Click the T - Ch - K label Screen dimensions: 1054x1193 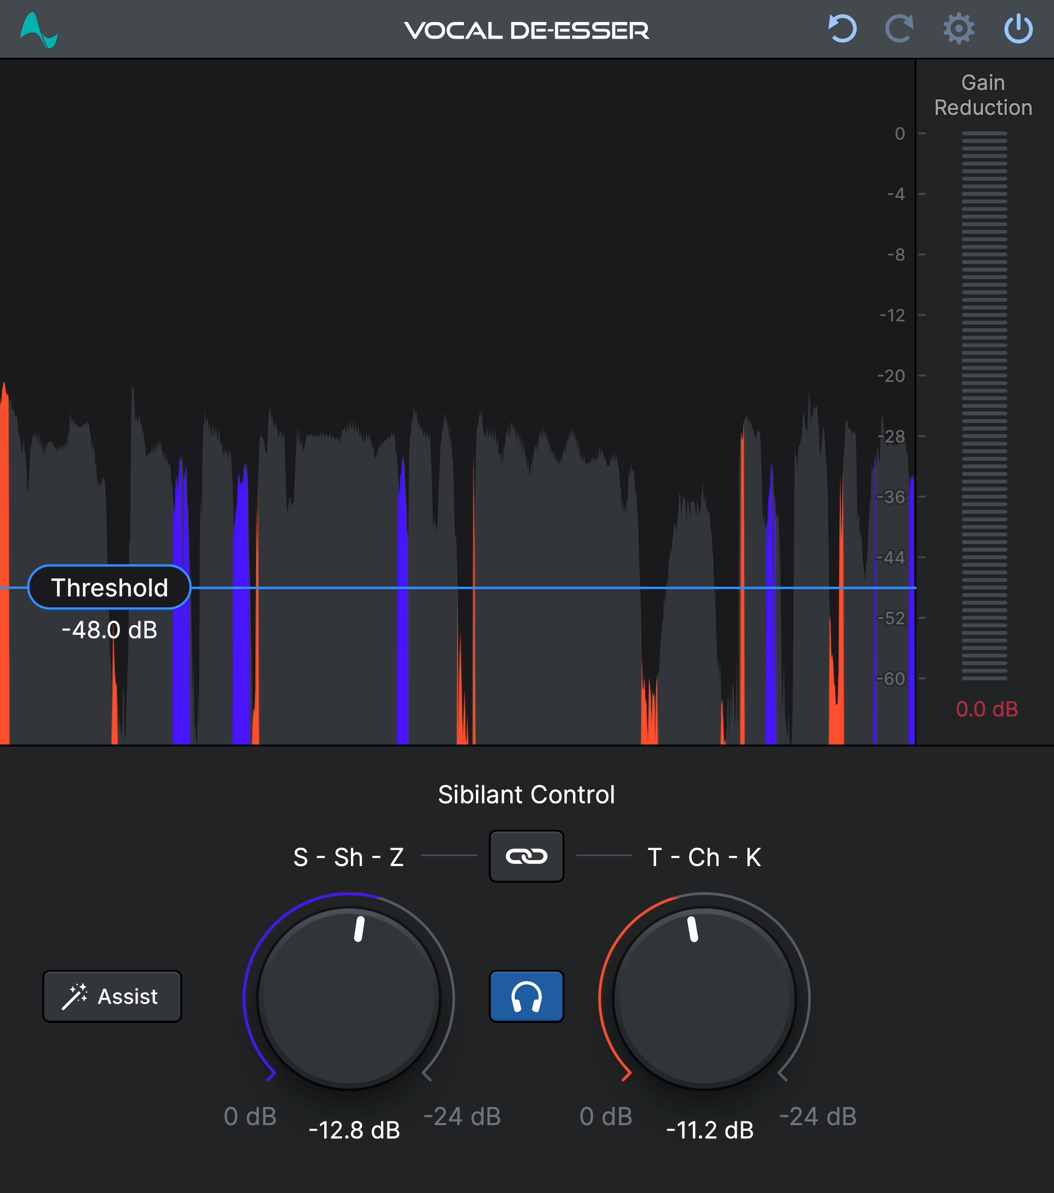pyautogui.click(x=704, y=857)
